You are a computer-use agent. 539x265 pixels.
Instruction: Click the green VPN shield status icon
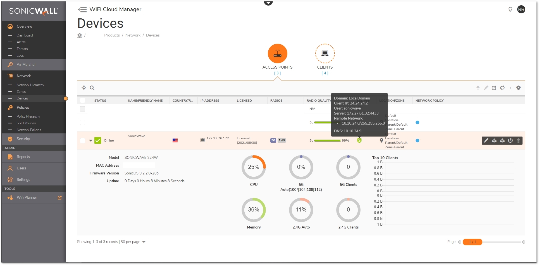click(359, 140)
